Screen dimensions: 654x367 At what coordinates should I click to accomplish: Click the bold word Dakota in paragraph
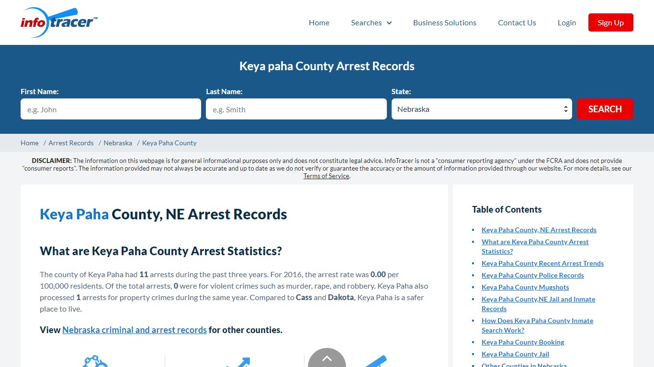click(341, 297)
